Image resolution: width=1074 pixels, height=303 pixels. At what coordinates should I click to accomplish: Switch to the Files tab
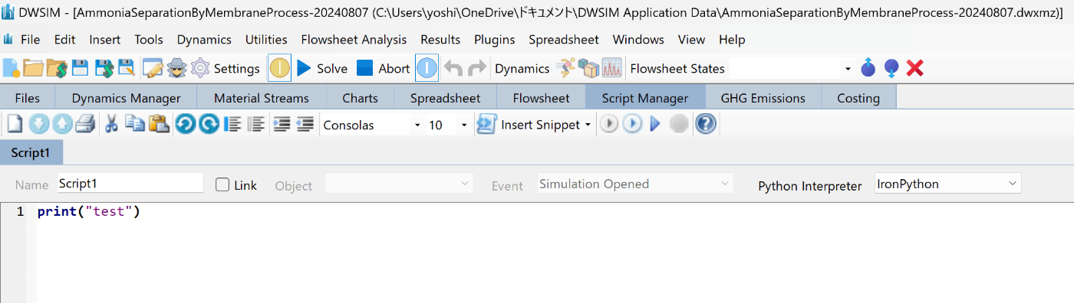coord(28,98)
